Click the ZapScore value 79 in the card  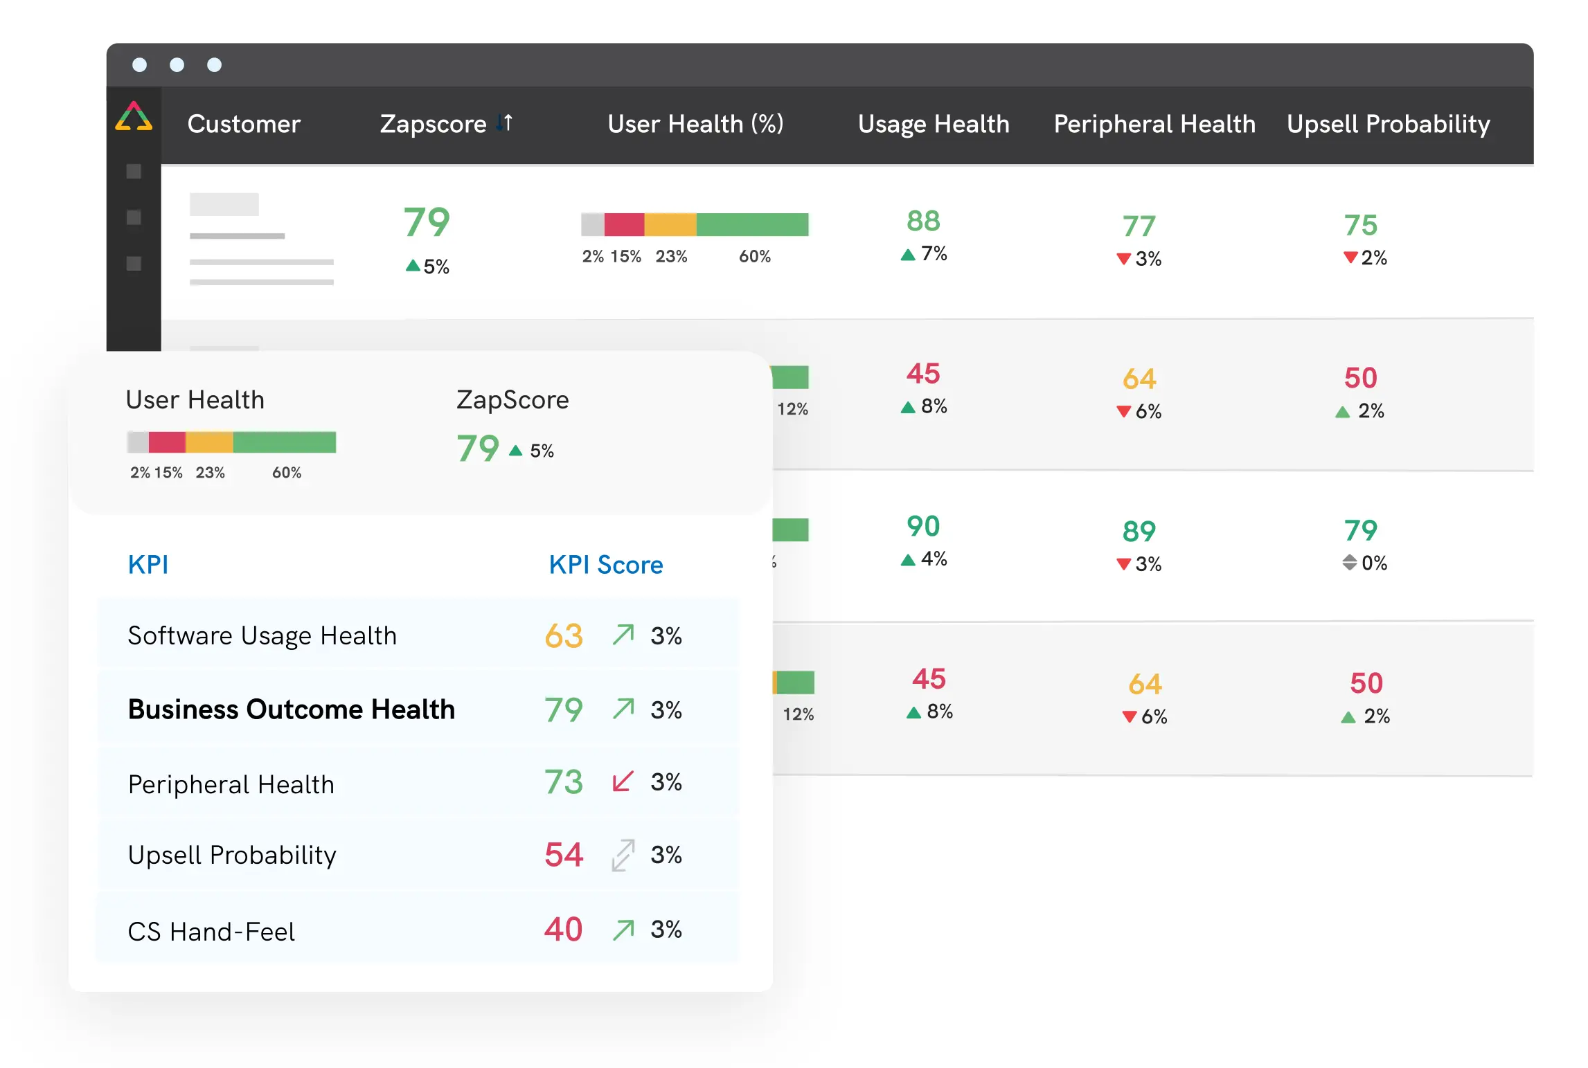(x=478, y=448)
